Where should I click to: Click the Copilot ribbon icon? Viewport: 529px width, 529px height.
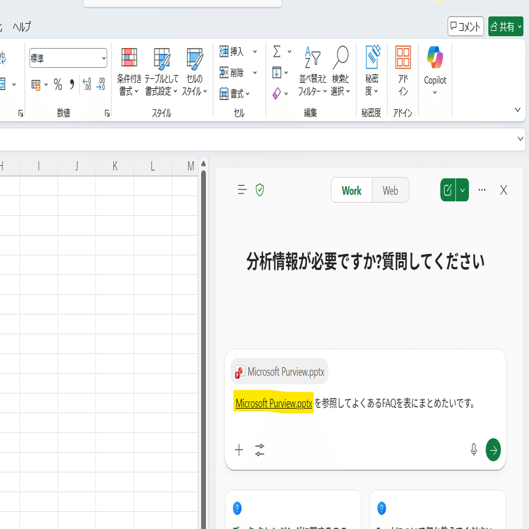435,57
